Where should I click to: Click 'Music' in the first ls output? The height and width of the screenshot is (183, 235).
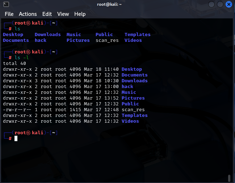(x=74, y=35)
